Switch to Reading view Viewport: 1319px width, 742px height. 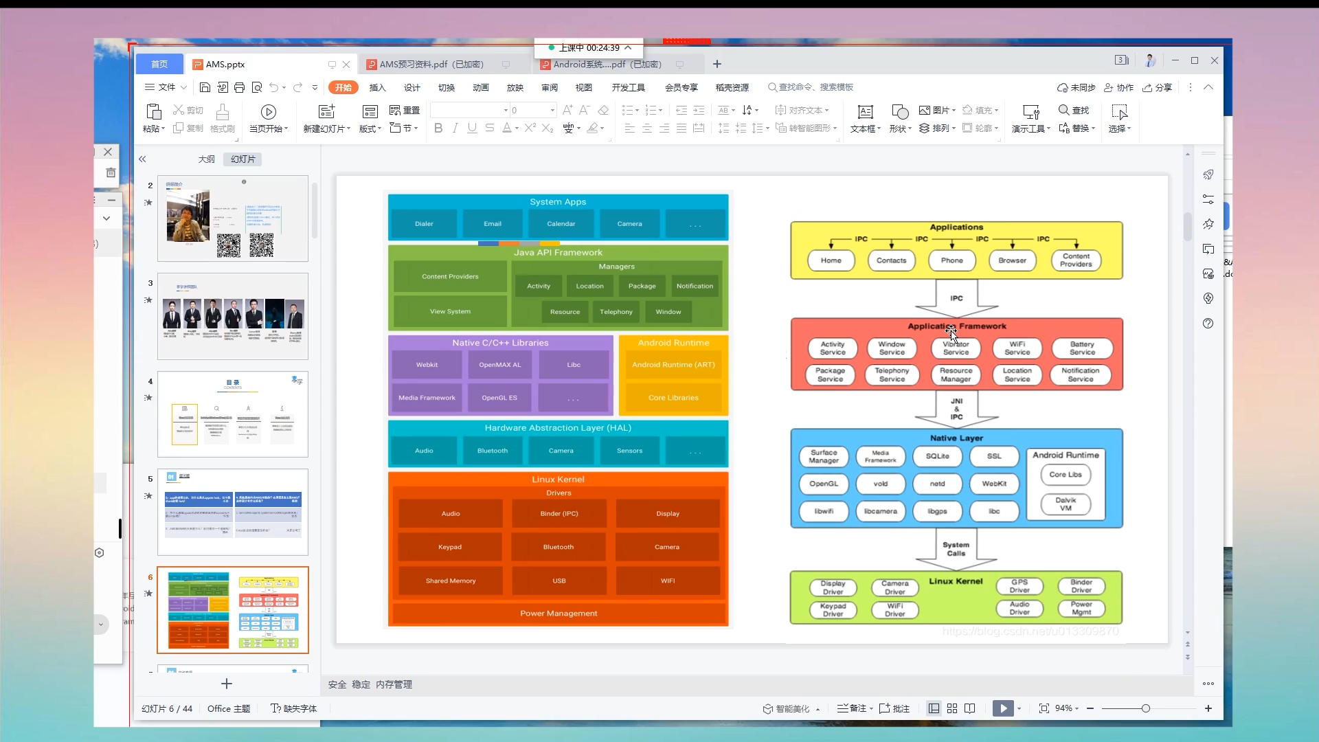click(x=970, y=708)
